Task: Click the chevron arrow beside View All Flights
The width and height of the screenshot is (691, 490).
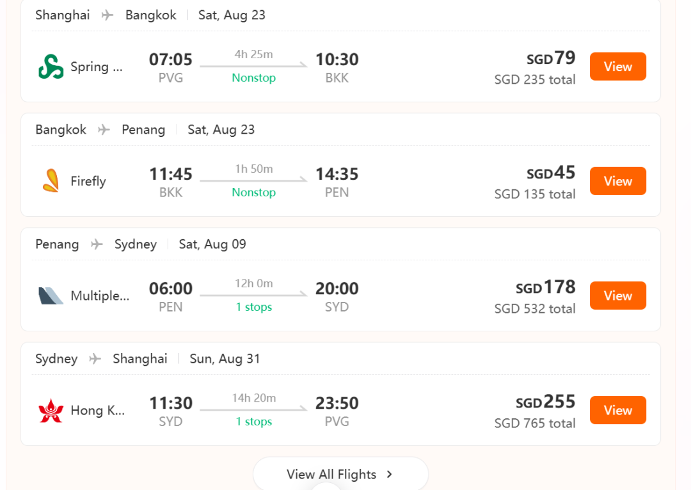Action: 389,474
